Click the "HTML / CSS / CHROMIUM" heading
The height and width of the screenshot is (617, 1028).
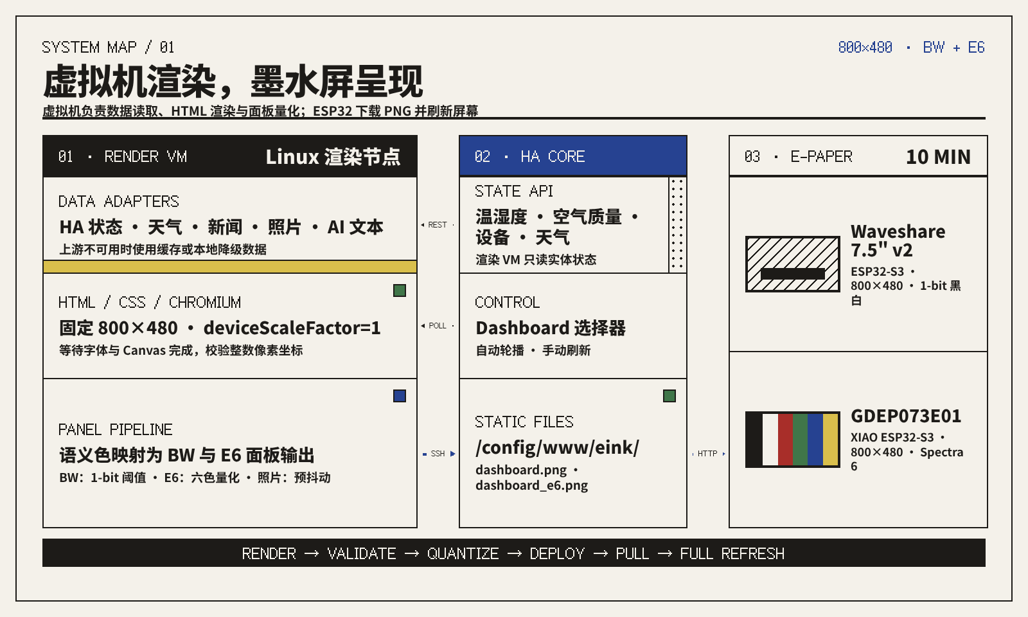pyautogui.click(x=150, y=303)
